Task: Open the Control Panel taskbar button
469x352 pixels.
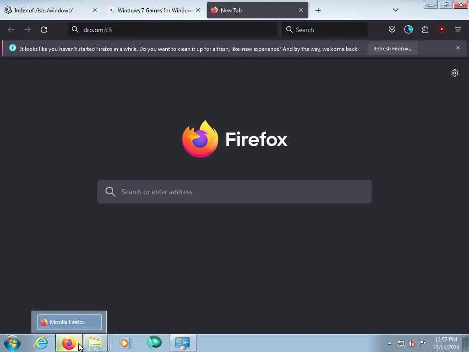Action: click(x=183, y=343)
